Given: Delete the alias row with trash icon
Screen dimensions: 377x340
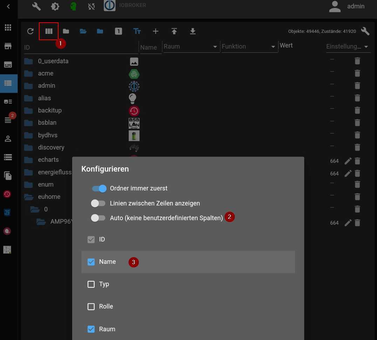Looking at the screenshot, I should tap(357, 98).
